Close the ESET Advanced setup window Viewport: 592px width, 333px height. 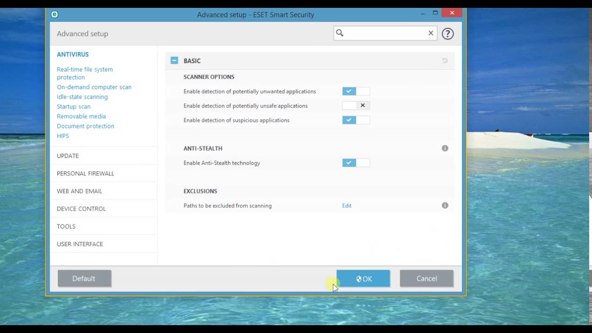click(x=452, y=12)
